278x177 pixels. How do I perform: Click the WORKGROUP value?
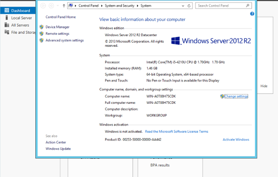click(x=156, y=115)
